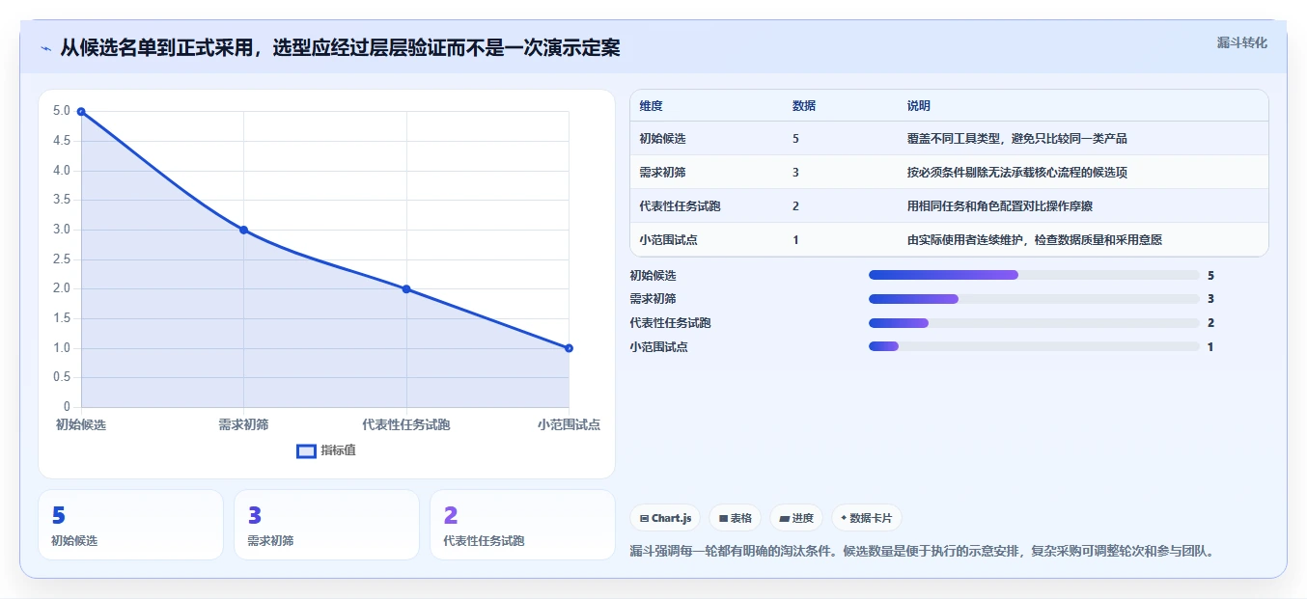The image size is (1307, 599).
Task: Click the 需求初筛 table row cell
Action: [662, 173]
